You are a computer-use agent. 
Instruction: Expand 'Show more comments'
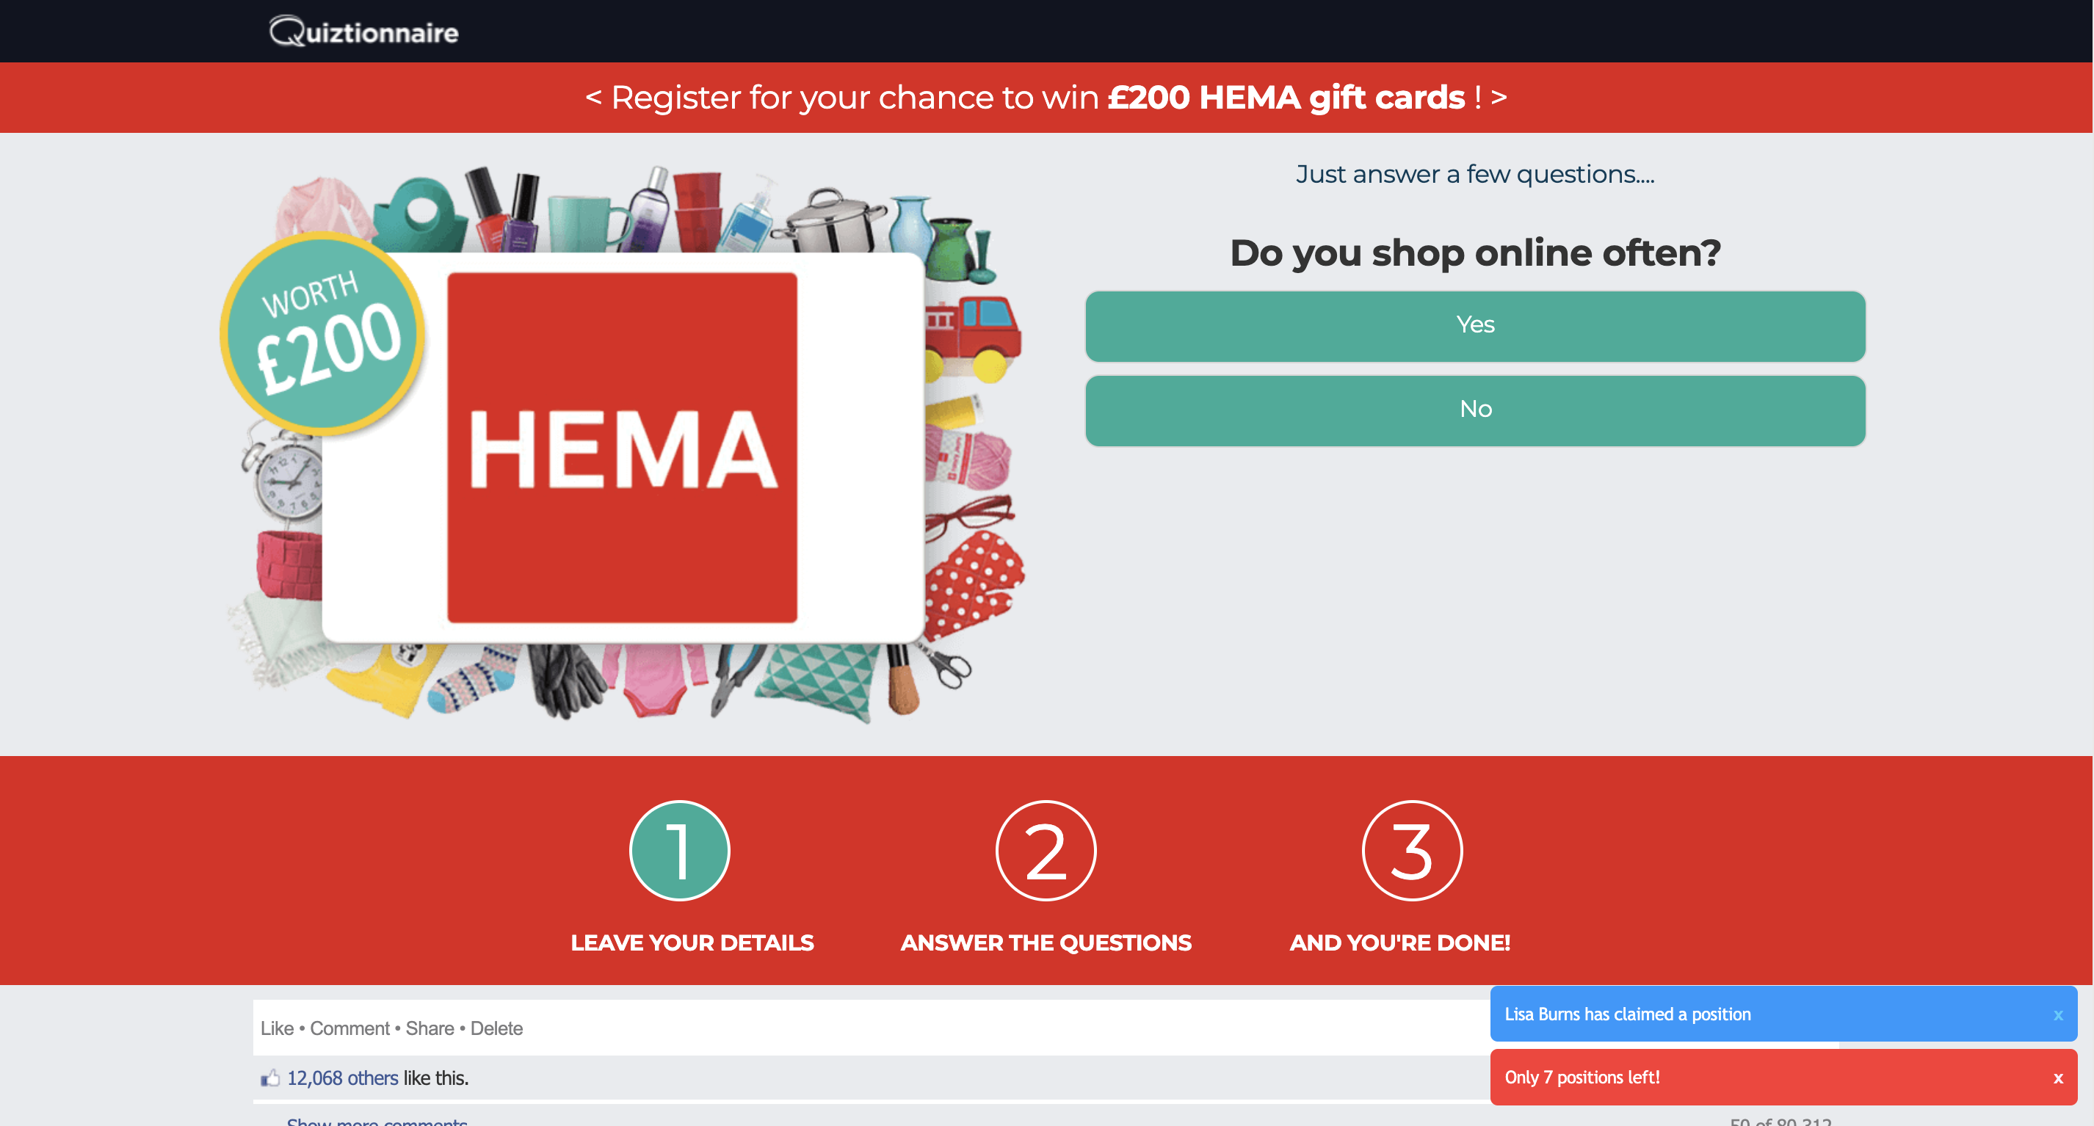377,1121
